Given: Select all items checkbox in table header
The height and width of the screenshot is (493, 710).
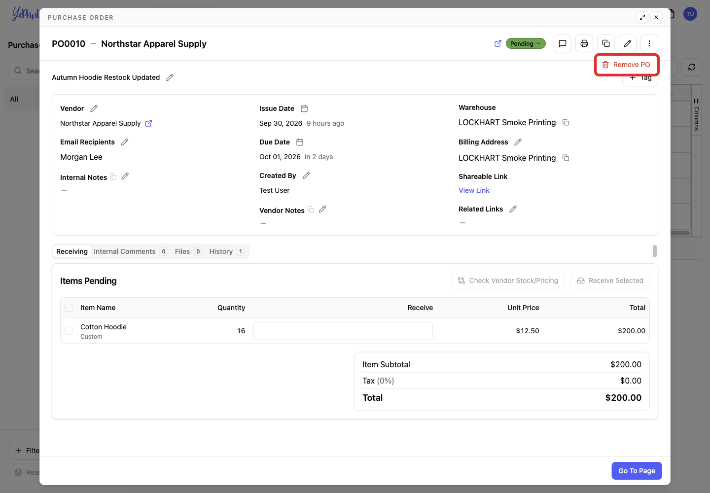Looking at the screenshot, I should 69,308.
